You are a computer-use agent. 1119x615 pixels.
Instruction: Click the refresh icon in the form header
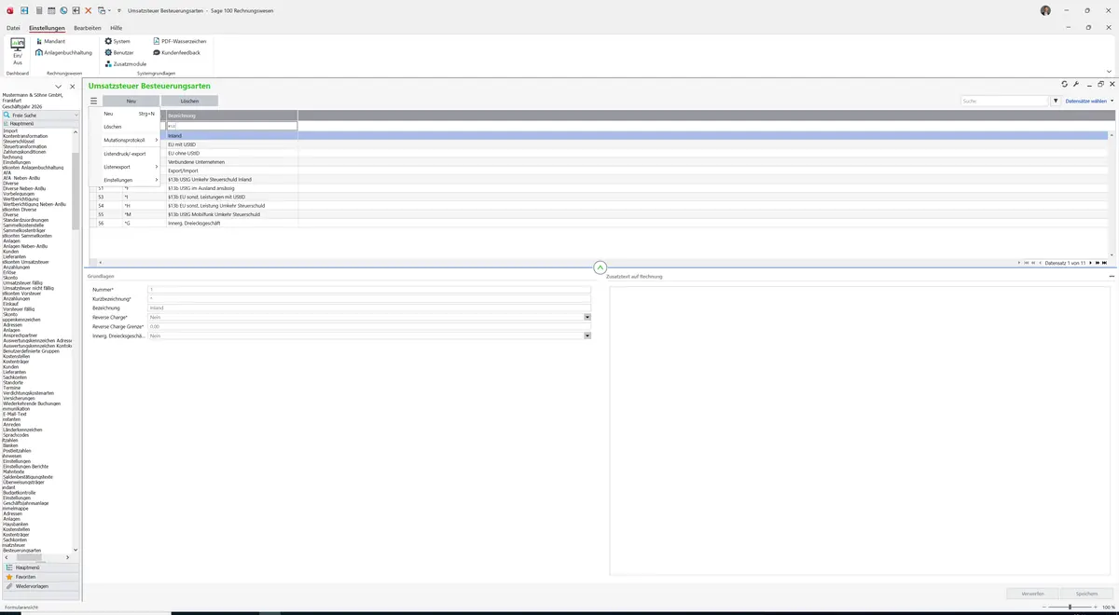pos(1065,85)
